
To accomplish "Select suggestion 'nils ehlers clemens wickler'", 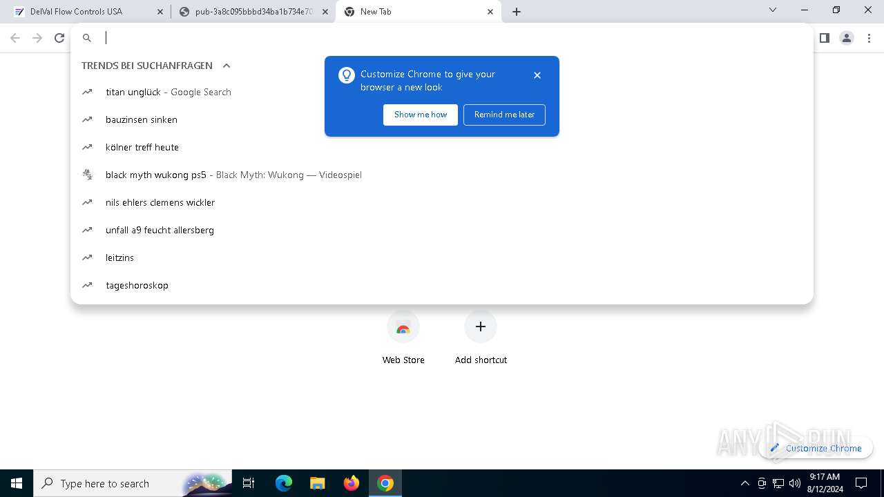I will click(x=442, y=202).
